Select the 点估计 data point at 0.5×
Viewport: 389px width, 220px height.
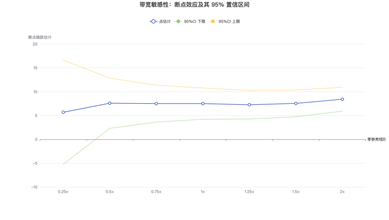point(110,103)
